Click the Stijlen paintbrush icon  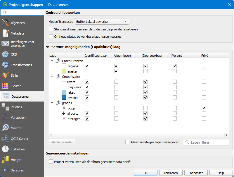[x=5, y=75]
